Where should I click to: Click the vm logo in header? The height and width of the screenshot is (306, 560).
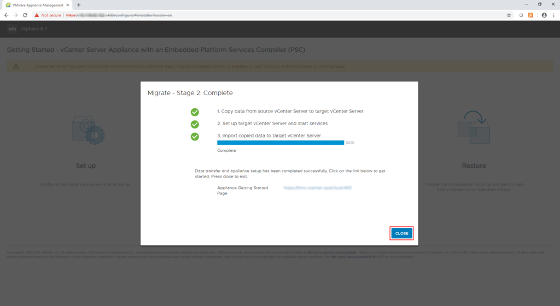point(12,29)
